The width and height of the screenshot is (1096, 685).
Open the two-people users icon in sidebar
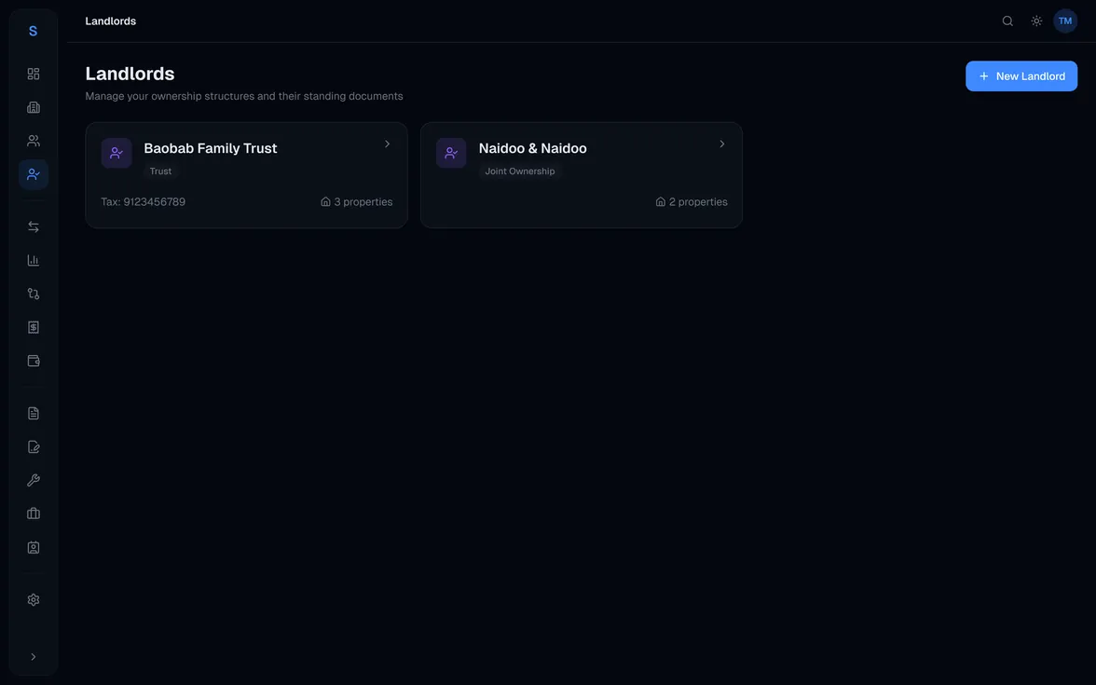point(33,142)
